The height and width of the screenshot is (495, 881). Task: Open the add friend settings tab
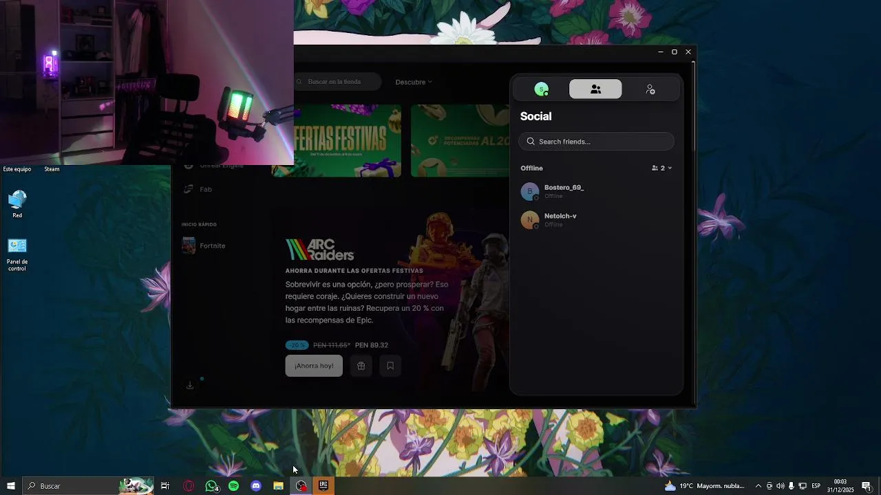coord(650,89)
